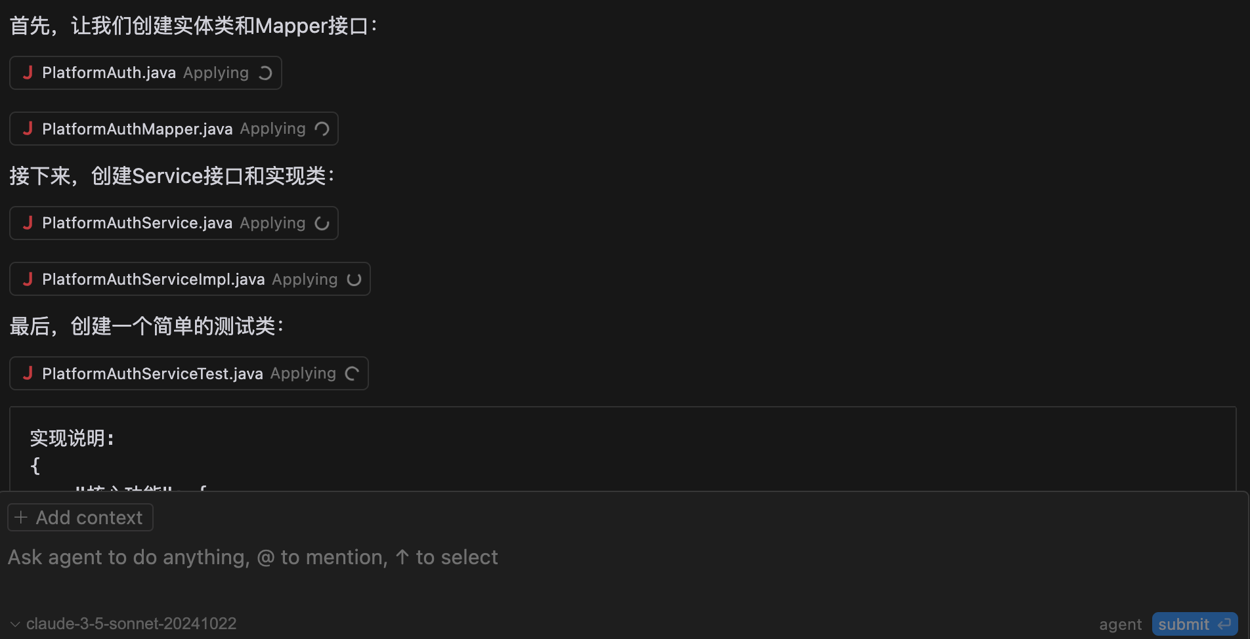Open the PlatformAuthMapper.java file chip
Image resolution: width=1250 pixels, height=639 pixels.
pos(174,129)
